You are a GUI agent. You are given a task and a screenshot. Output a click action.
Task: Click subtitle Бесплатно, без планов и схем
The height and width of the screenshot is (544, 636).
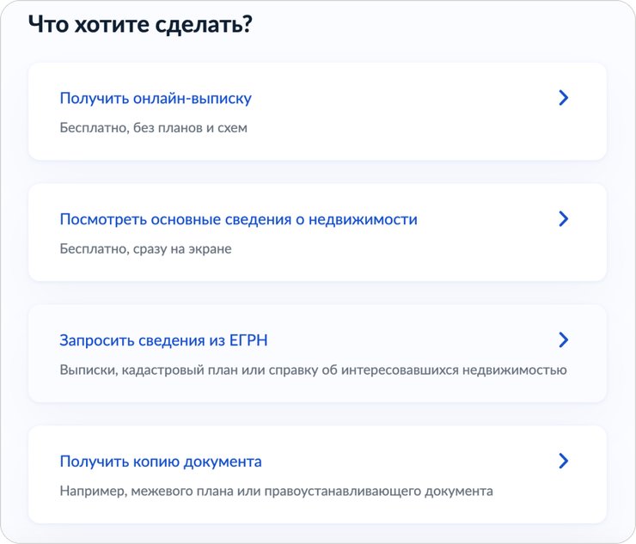click(x=153, y=128)
